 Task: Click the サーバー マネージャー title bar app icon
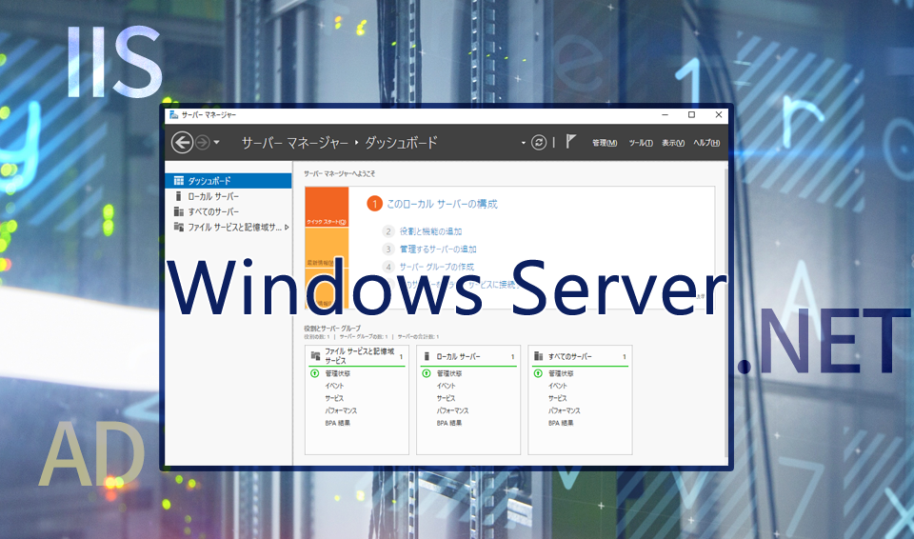[x=173, y=115]
